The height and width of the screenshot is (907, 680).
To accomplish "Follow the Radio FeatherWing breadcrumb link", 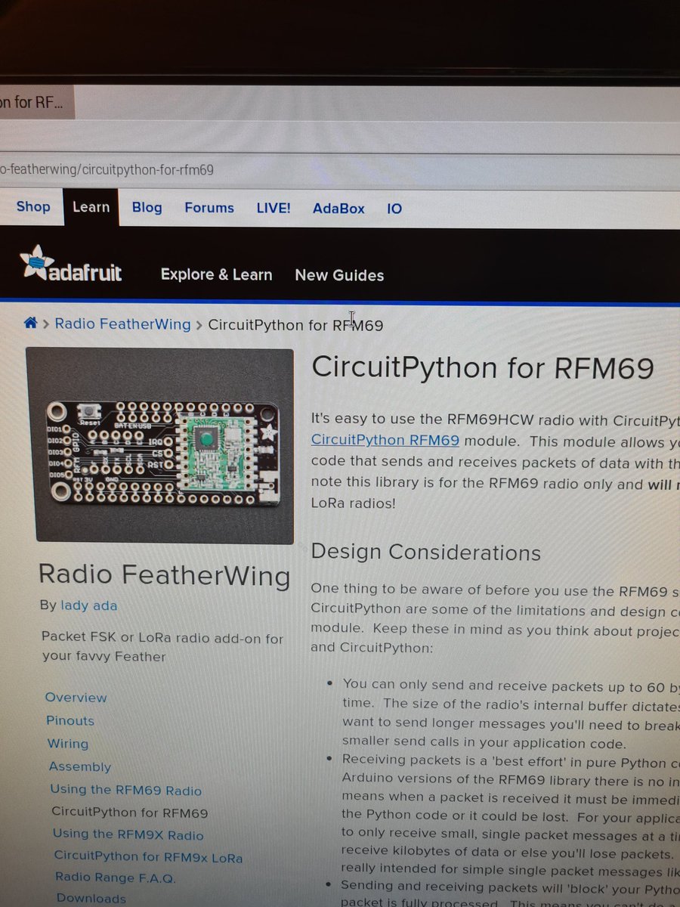I will (x=122, y=323).
